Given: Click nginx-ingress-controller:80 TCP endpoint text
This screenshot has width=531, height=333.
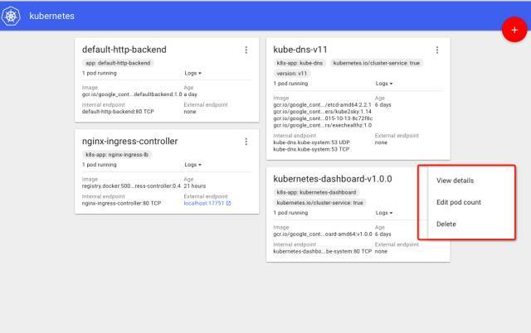Looking at the screenshot, I should pos(122,203).
